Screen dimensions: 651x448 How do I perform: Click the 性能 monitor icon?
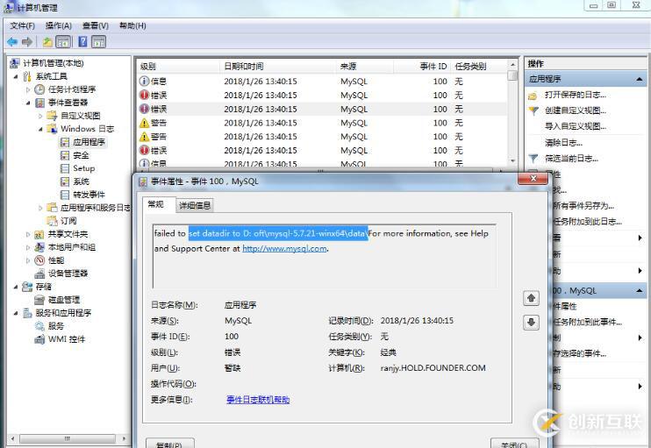(x=39, y=260)
